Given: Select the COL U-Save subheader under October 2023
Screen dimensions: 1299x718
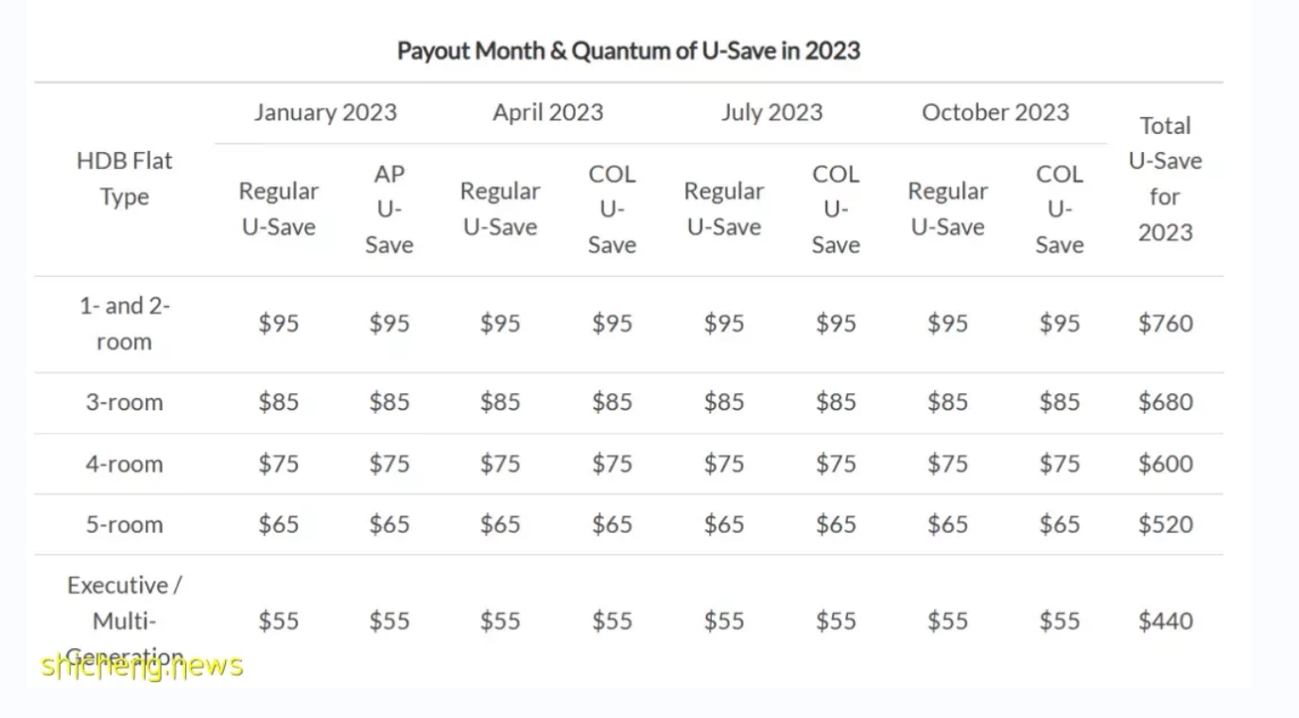Looking at the screenshot, I should click(x=1059, y=209).
